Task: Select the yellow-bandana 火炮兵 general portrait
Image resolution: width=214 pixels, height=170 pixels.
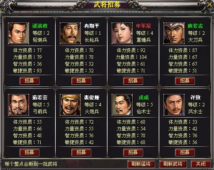Action: [70, 105]
